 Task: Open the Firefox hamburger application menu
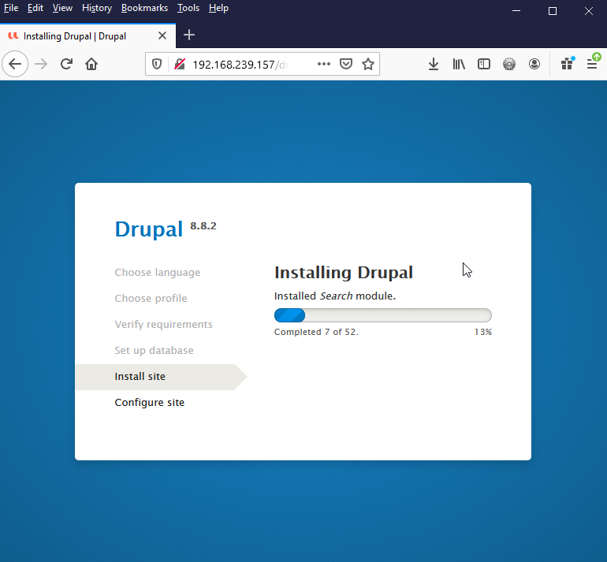(x=592, y=65)
